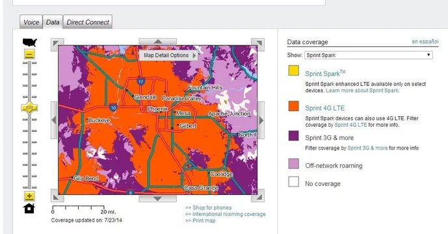This screenshot has width=448, height=234.
Task: Click Apache Junction label on map
Action: [x=229, y=114]
